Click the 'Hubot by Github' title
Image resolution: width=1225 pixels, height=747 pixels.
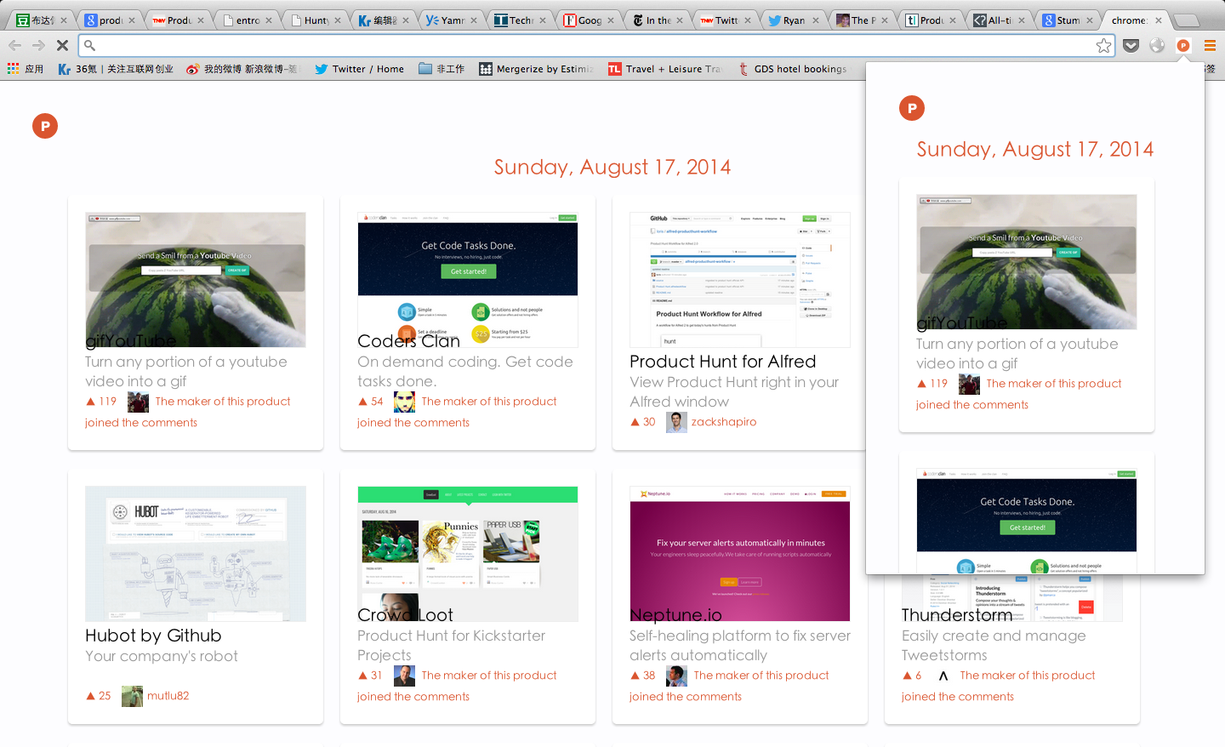tap(153, 636)
